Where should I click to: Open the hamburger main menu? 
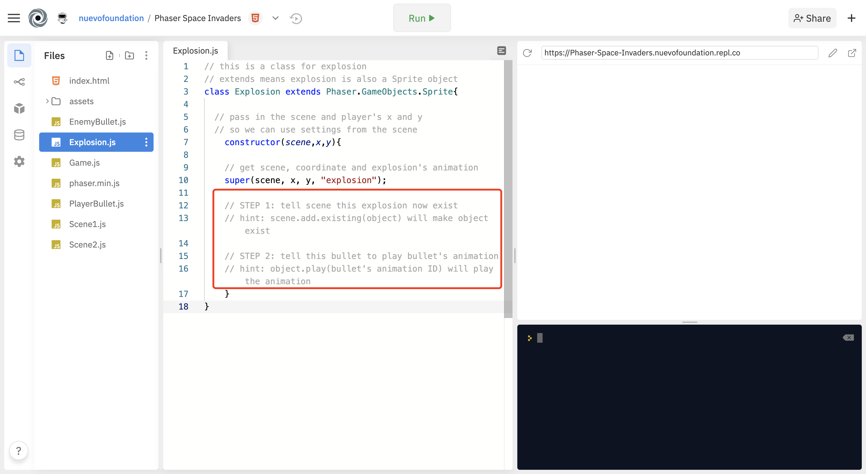coord(14,18)
